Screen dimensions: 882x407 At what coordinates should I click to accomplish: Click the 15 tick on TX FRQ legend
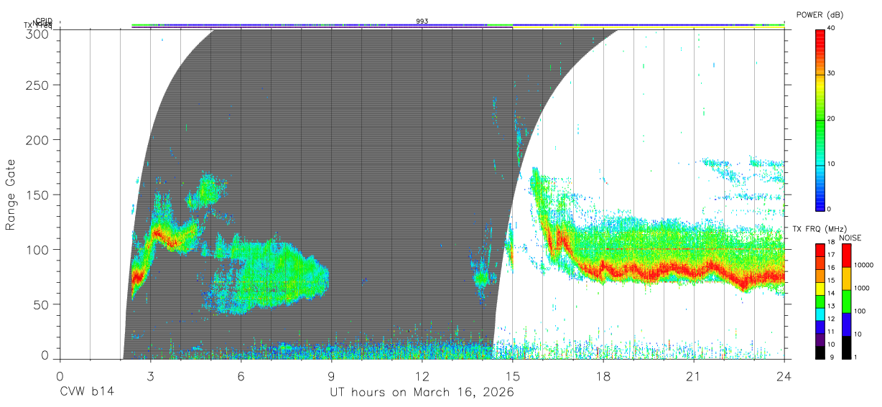831,281
